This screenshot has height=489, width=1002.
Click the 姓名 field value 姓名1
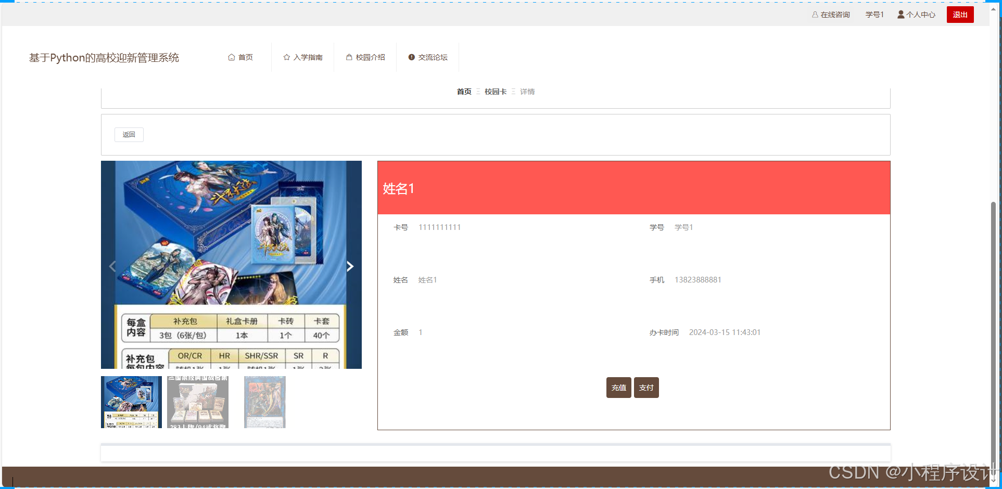pos(427,280)
